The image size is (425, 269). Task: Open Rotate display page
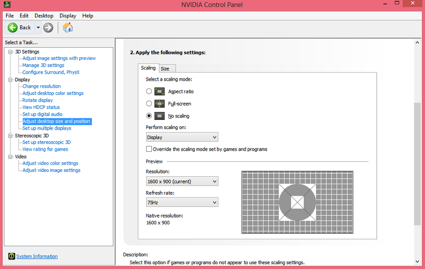click(x=38, y=100)
